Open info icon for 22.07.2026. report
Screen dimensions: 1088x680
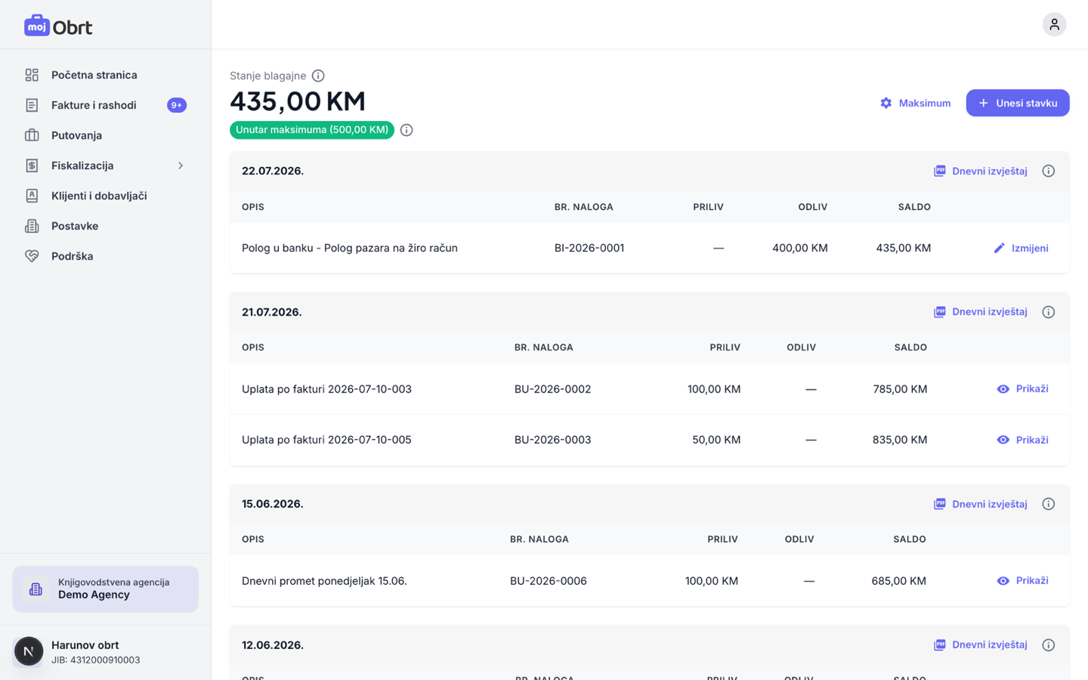(1048, 171)
